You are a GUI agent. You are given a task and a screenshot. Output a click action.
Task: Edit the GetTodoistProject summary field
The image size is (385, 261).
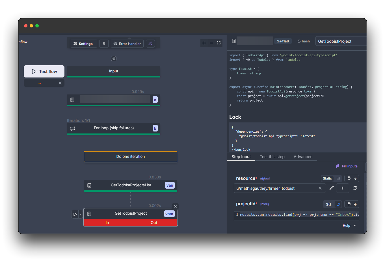pyautogui.click(x=341, y=41)
